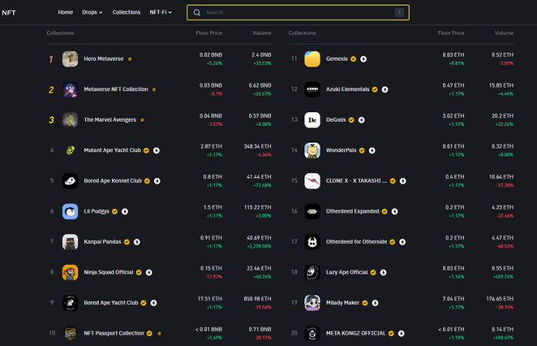Image resolution: width=537 pixels, height=346 pixels.
Task: Click the verified badge next to Gemesis
Action: 353,59
